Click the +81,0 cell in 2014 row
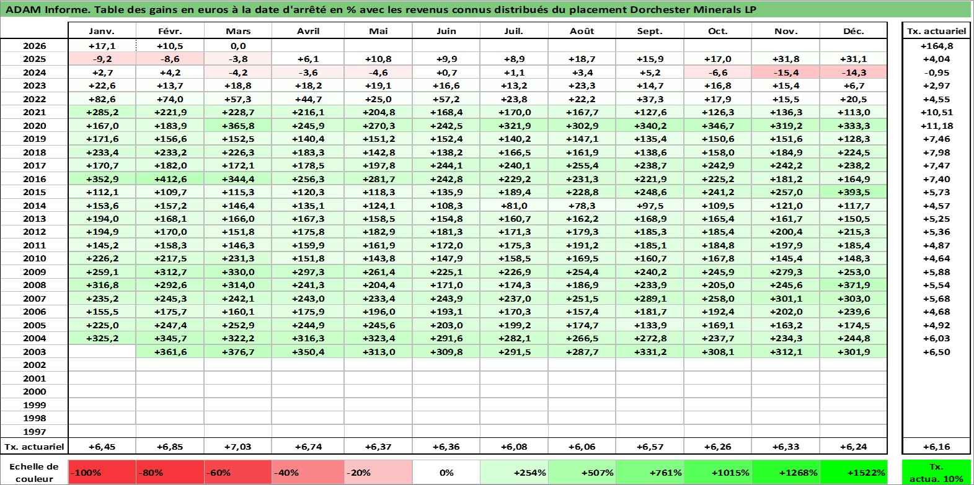The image size is (974, 485). coord(513,206)
